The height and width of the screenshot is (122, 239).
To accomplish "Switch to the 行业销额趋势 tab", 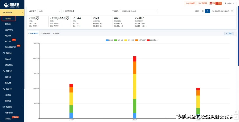I will click(x=46, y=33).
